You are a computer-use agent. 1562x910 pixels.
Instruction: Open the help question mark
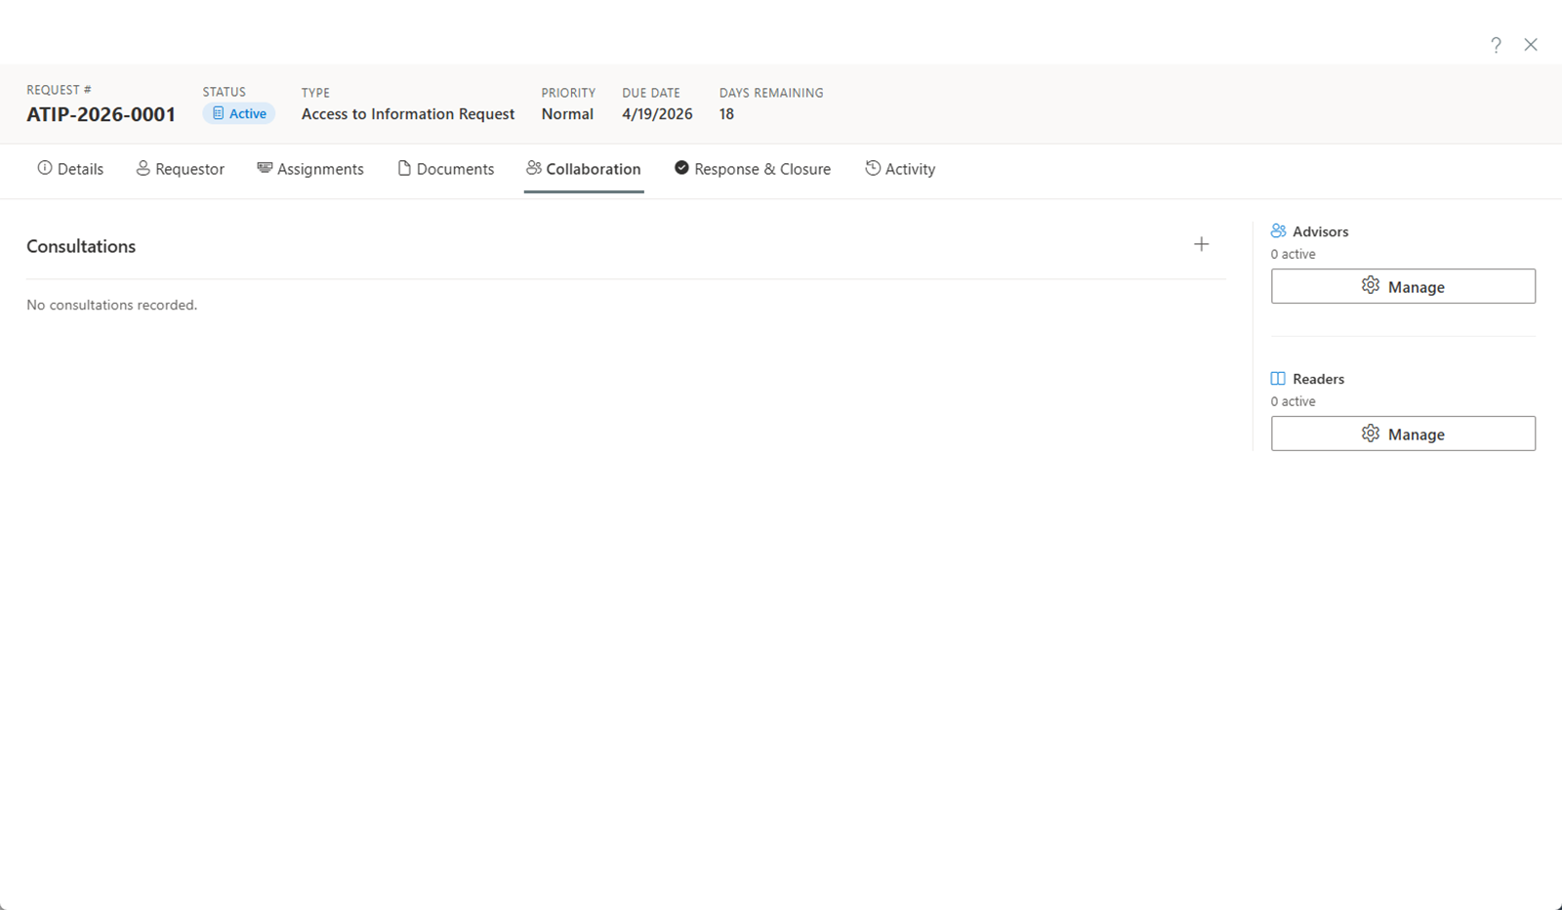pos(1496,45)
